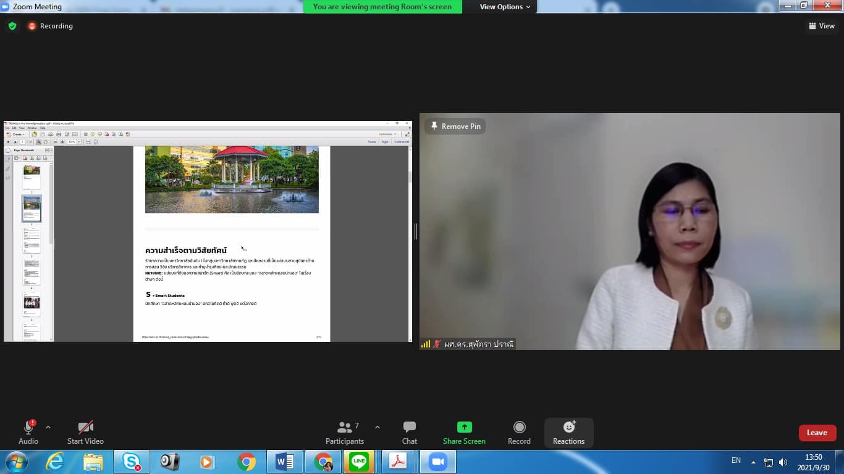The image size is (844, 474).
Task: Click the Windows Start button
Action: tap(16, 462)
